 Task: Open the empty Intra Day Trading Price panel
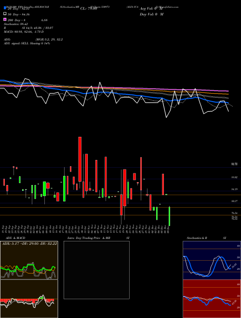pyautogui.click(x=96, y=270)
